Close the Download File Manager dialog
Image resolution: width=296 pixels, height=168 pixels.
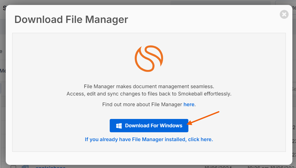click(x=284, y=14)
